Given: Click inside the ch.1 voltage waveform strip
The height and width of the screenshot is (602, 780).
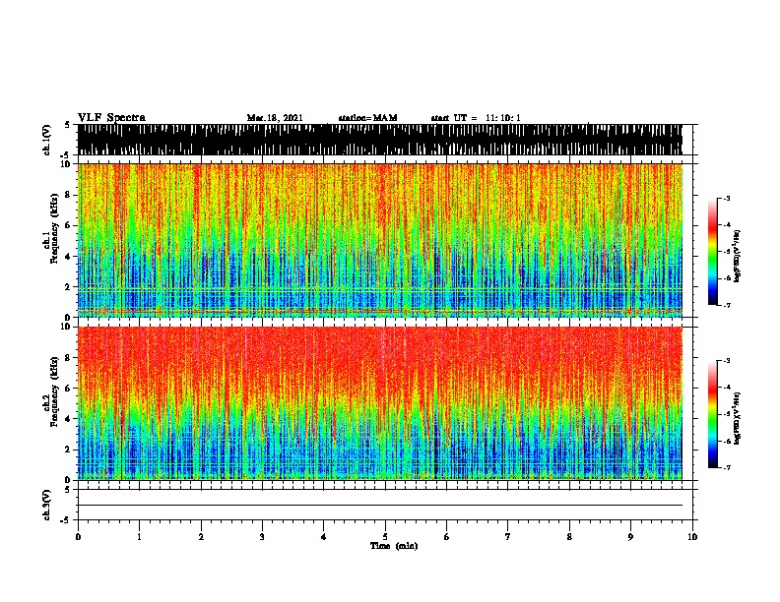Looking at the screenshot, I should [x=380, y=140].
